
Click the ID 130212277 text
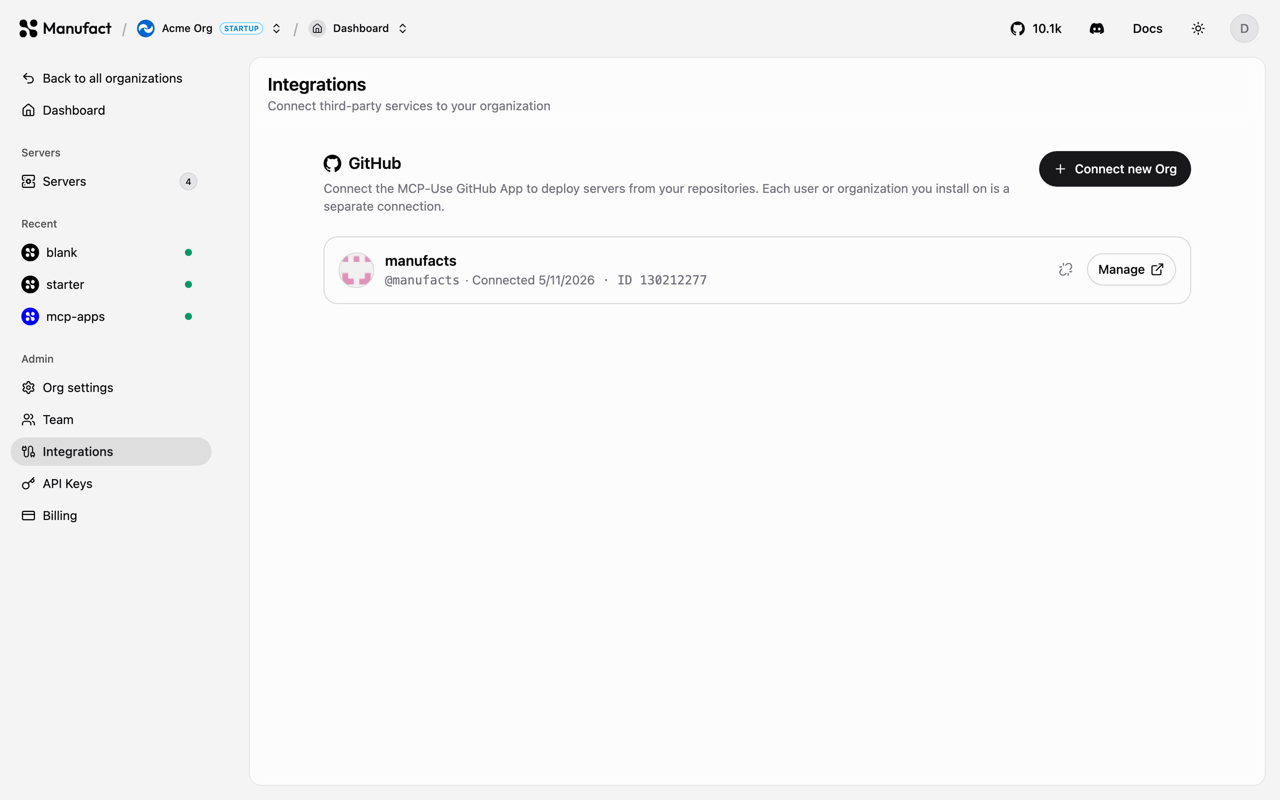(x=662, y=280)
